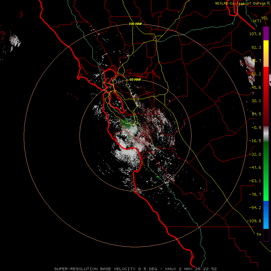Click the 92.3 velocity scale value
The image size is (271, 271).
[x=256, y=47]
